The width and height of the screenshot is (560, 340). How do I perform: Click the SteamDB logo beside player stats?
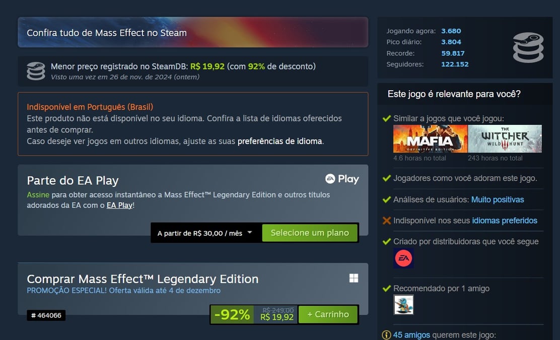click(x=528, y=47)
